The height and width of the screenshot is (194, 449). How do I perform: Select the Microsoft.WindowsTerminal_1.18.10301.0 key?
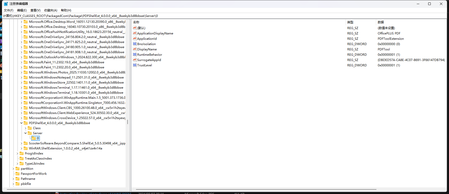(x=76, y=92)
